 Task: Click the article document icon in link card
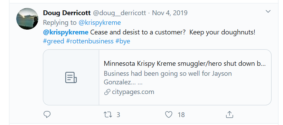point(71,77)
